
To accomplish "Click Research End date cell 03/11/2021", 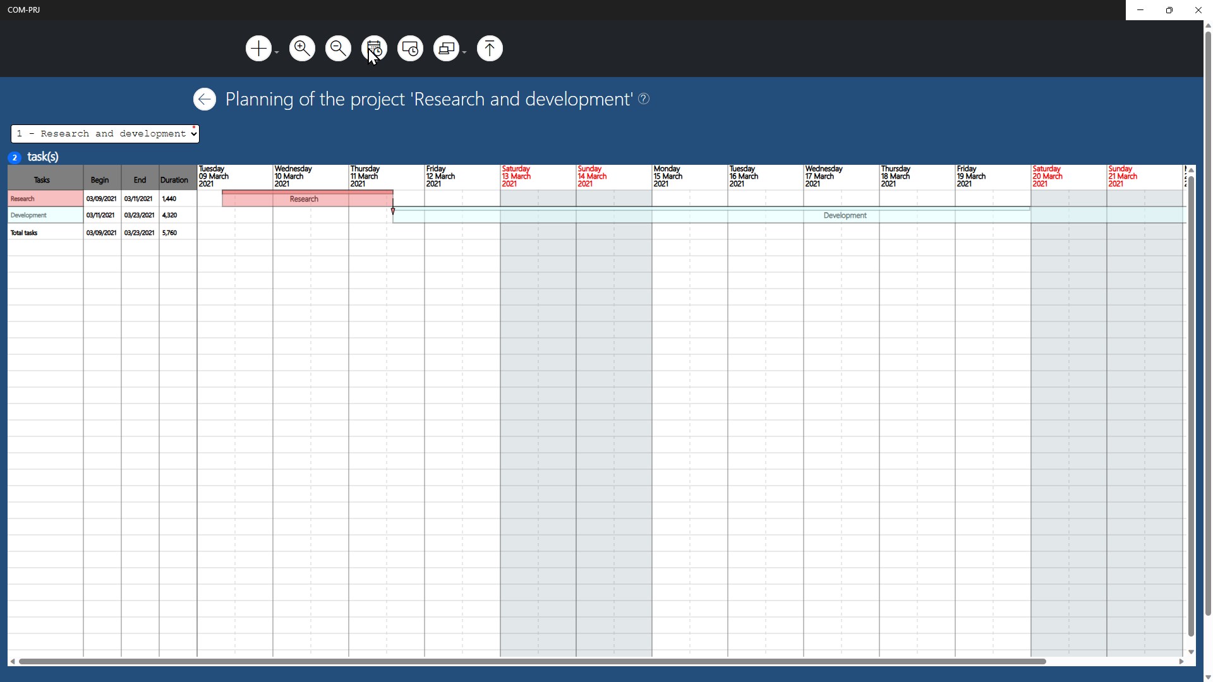I will coord(139,199).
